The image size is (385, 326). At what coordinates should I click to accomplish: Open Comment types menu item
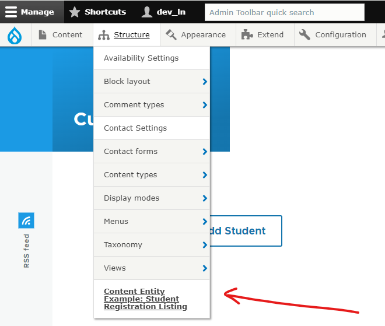[152, 105]
